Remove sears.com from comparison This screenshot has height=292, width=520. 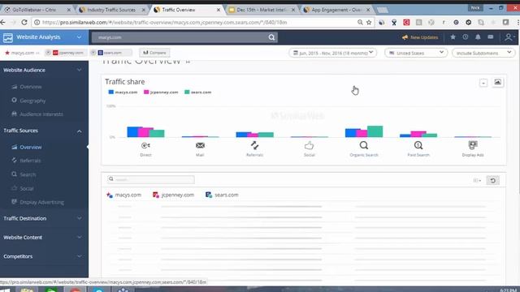pos(93,53)
